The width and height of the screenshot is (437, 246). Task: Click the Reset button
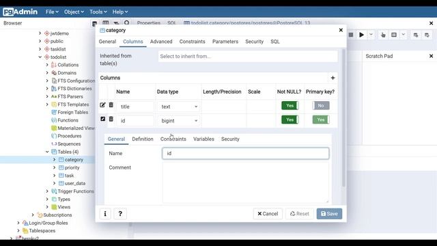(299, 214)
